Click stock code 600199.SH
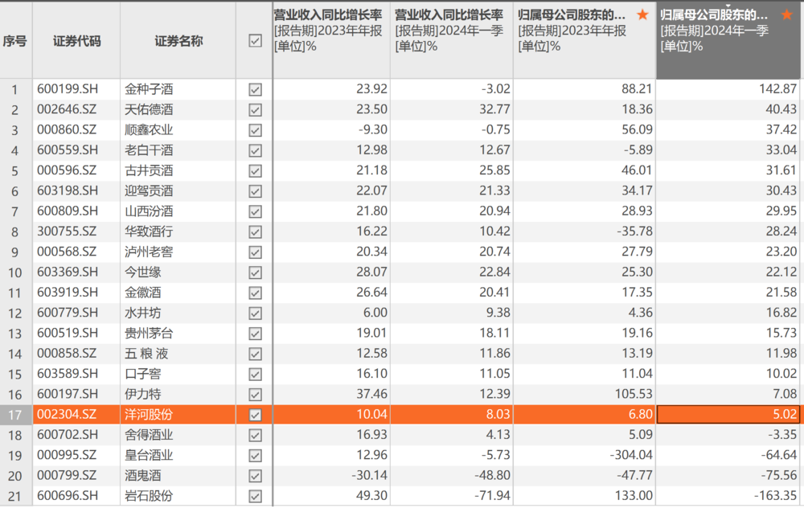804x508 pixels. tap(68, 88)
